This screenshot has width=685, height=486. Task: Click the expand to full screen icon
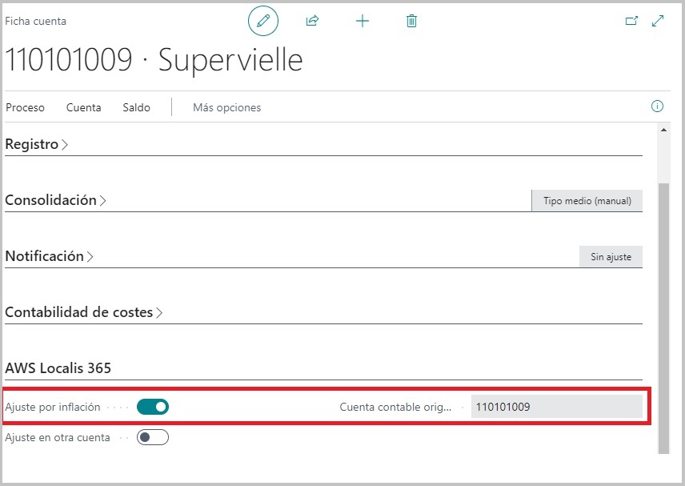pyautogui.click(x=658, y=21)
